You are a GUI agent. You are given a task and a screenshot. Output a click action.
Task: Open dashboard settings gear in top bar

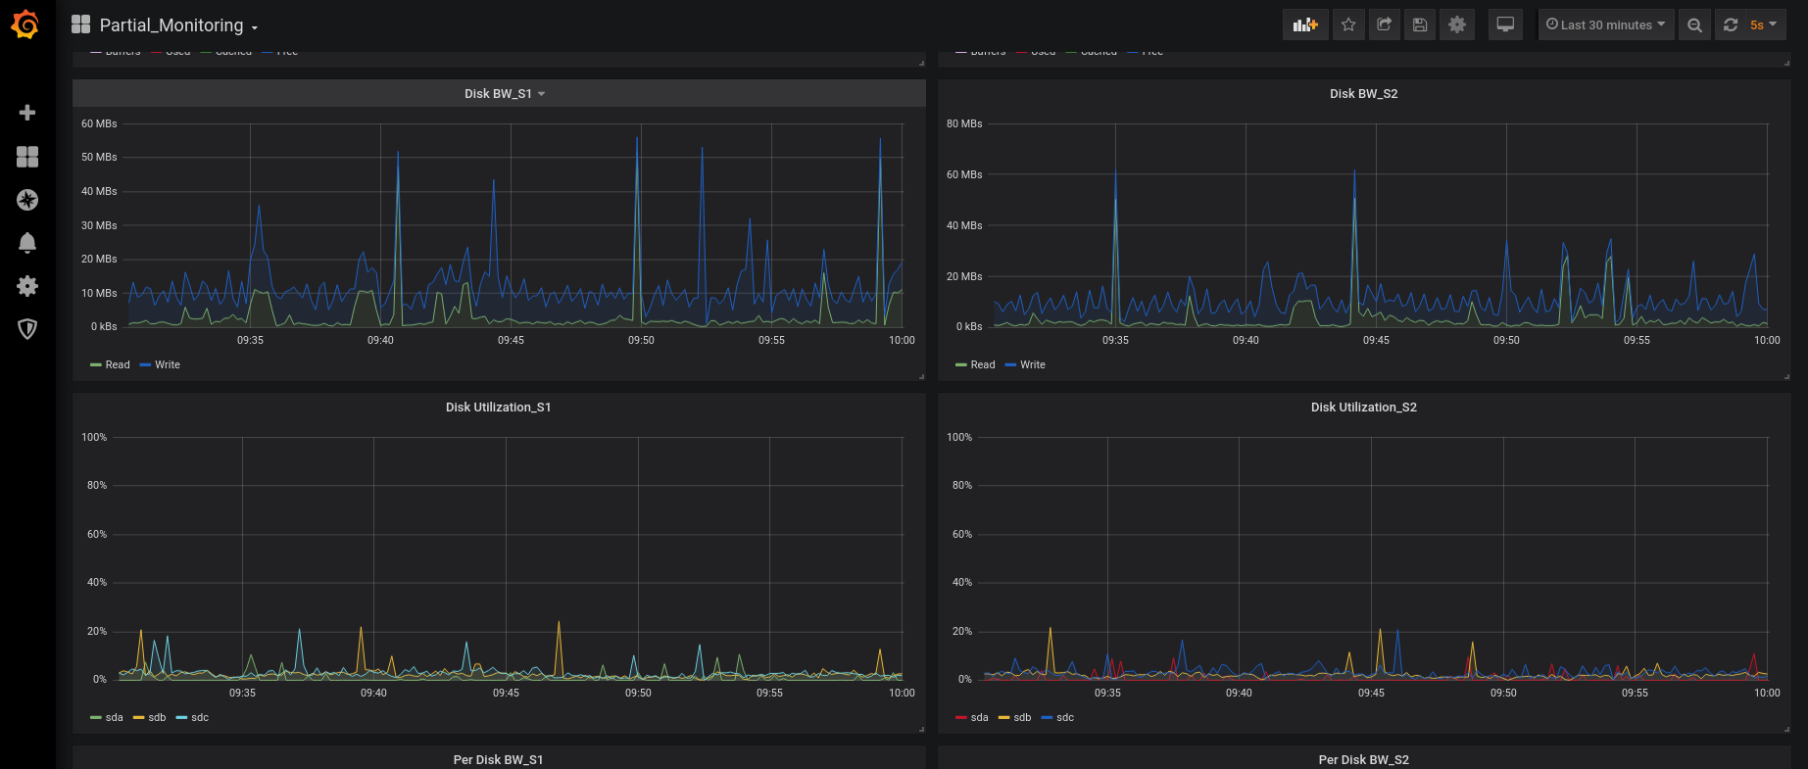[x=1457, y=24]
